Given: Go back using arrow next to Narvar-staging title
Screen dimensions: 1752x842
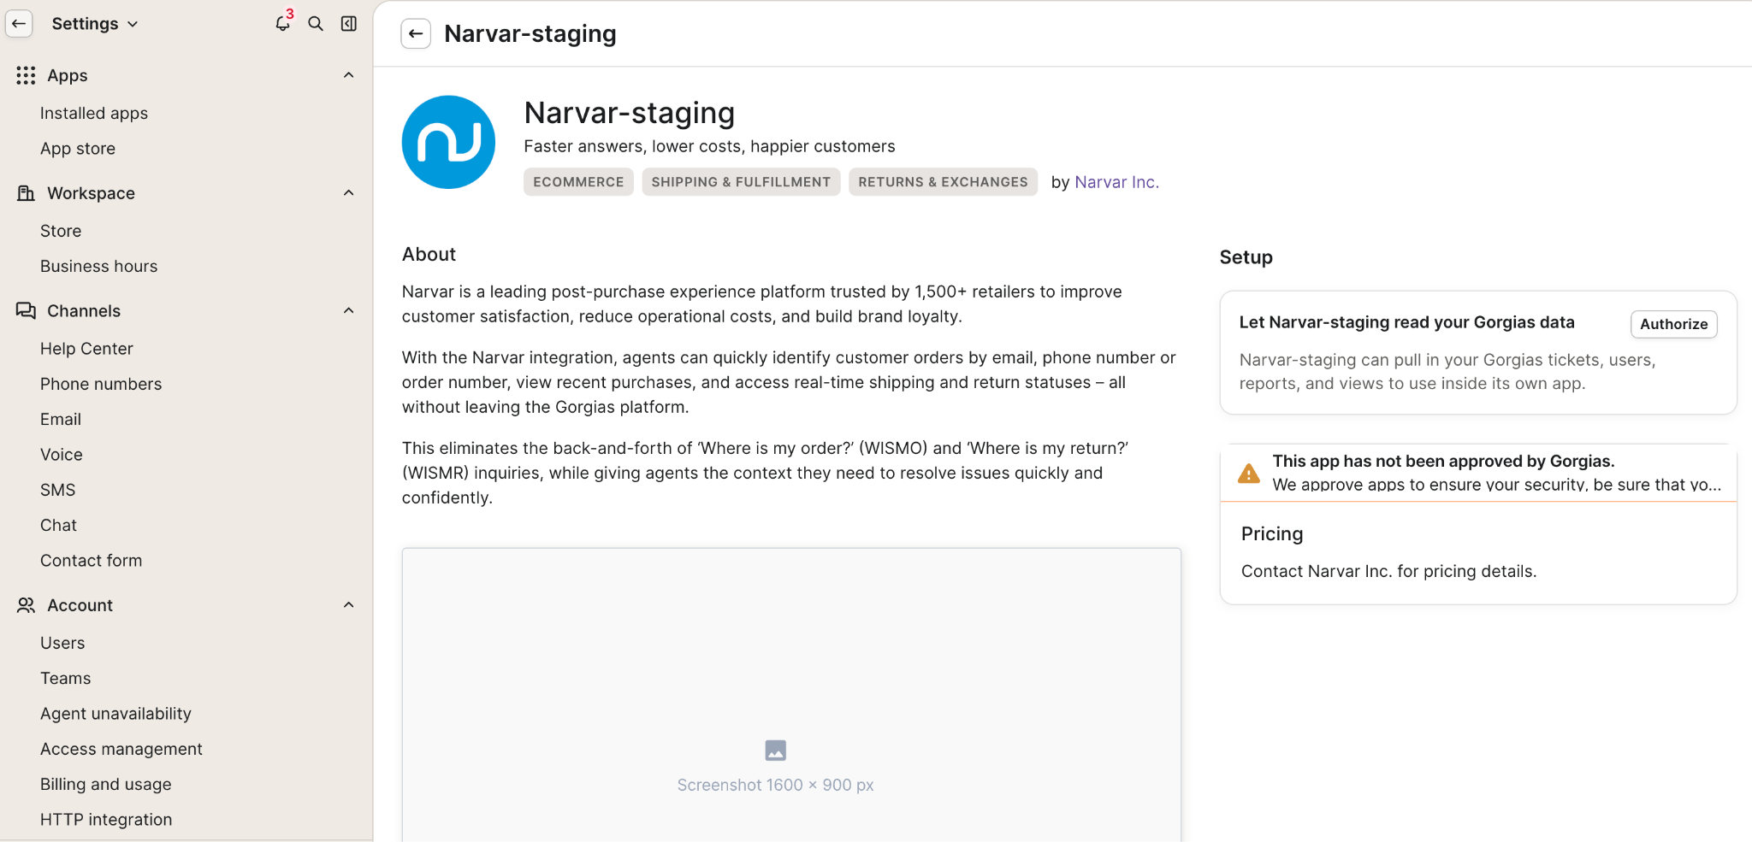Looking at the screenshot, I should pos(416,34).
